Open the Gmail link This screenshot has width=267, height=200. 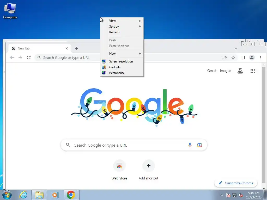click(x=211, y=71)
